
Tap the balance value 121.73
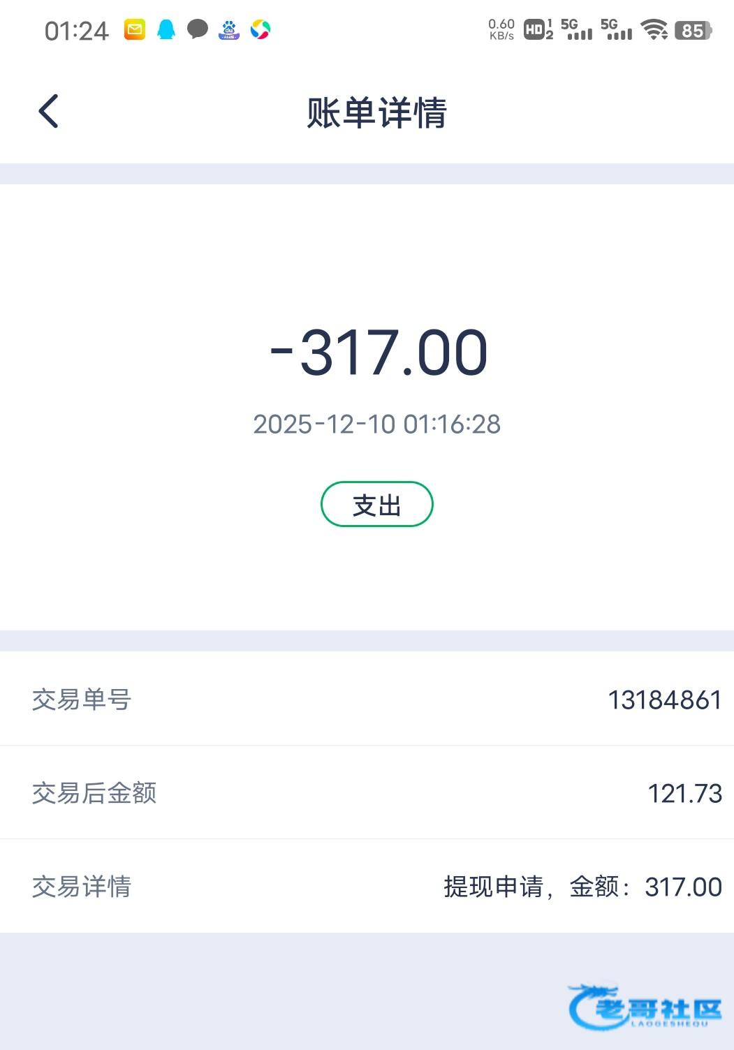(x=684, y=793)
